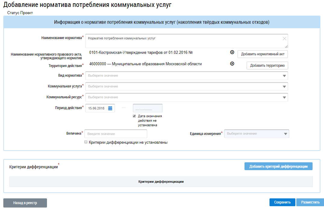Enable 'Критерии дифференциации не установлены' checkbox

pyautogui.click(x=86, y=142)
